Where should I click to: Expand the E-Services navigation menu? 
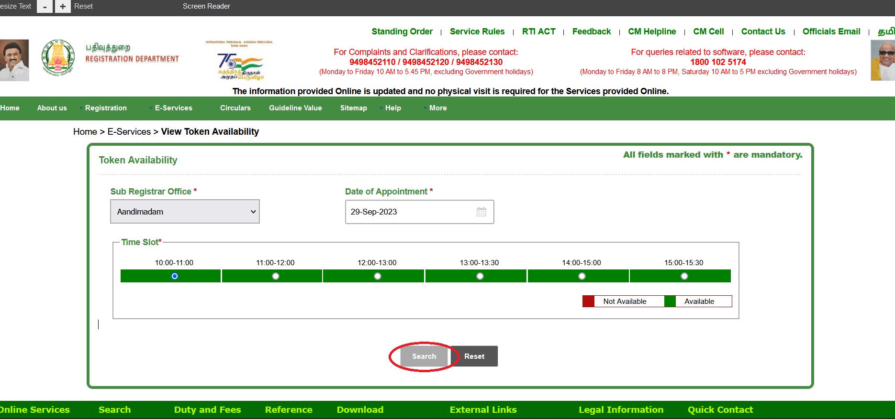(x=173, y=108)
